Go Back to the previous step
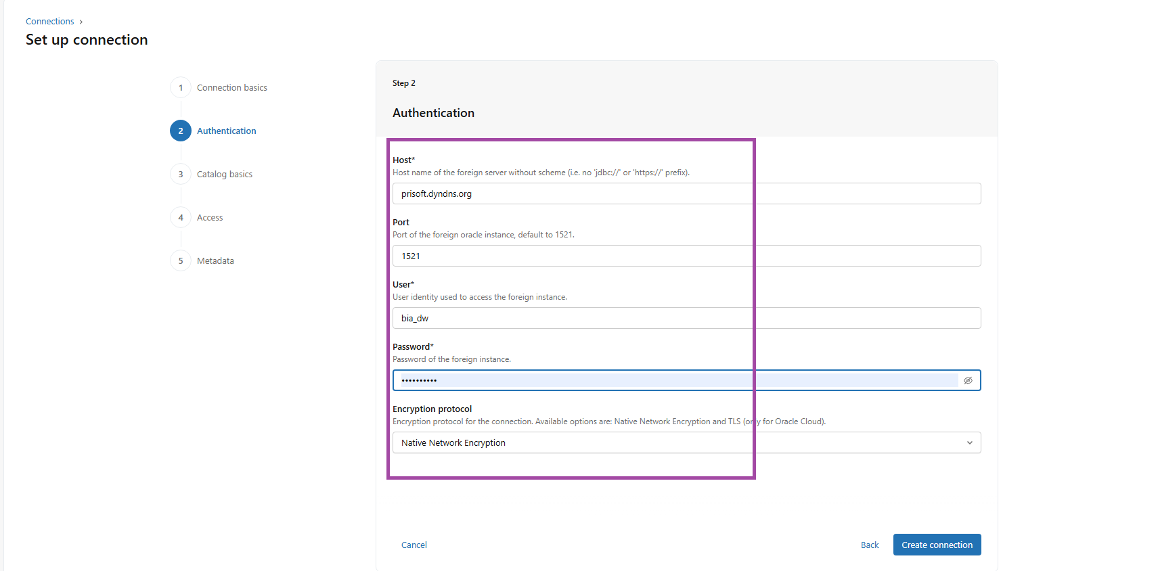The image size is (1158, 571). [x=869, y=545]
